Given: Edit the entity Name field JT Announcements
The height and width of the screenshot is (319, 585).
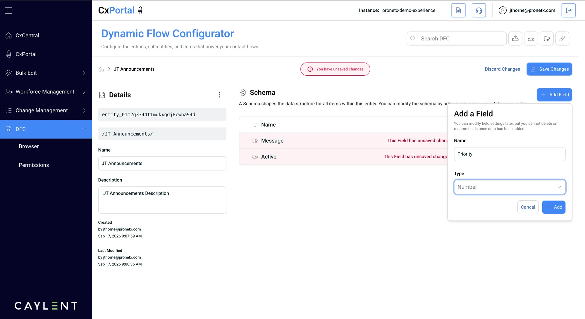Looking at the screenshot, I should click(x=162, y=163).
